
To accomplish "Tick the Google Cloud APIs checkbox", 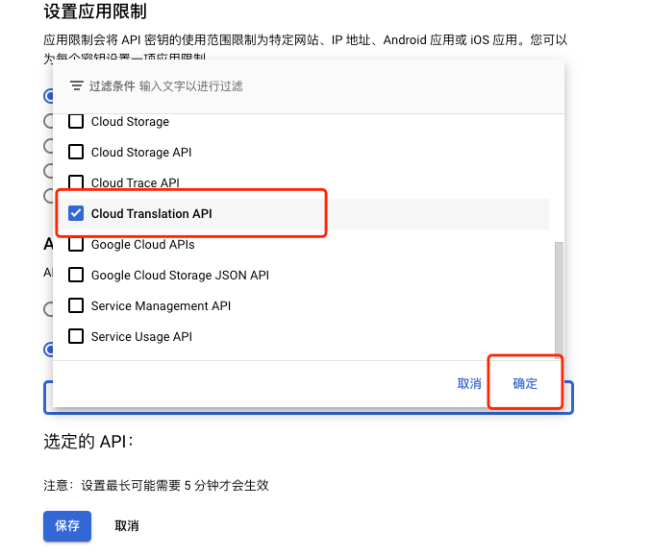I will tap(76, 244).
